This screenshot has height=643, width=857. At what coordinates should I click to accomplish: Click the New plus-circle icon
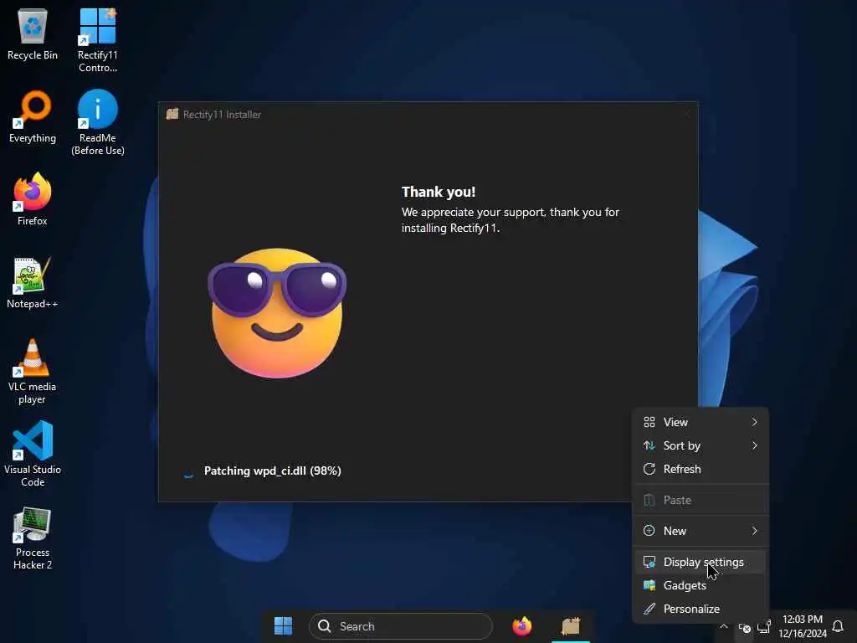click(x=649, y=531)
